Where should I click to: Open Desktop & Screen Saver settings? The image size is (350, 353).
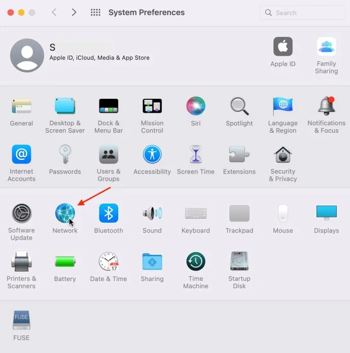point(65,106)
